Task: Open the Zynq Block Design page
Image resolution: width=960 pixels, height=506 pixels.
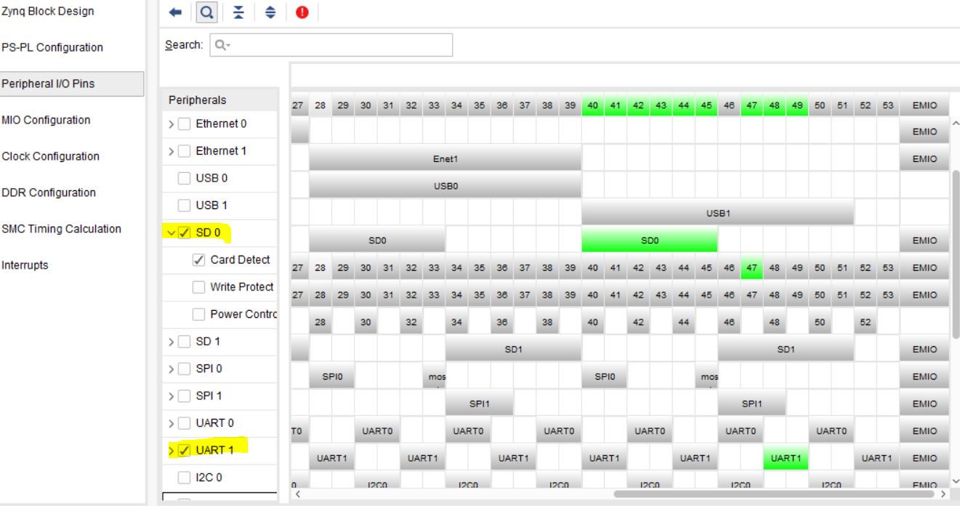Action: (48, 12)
